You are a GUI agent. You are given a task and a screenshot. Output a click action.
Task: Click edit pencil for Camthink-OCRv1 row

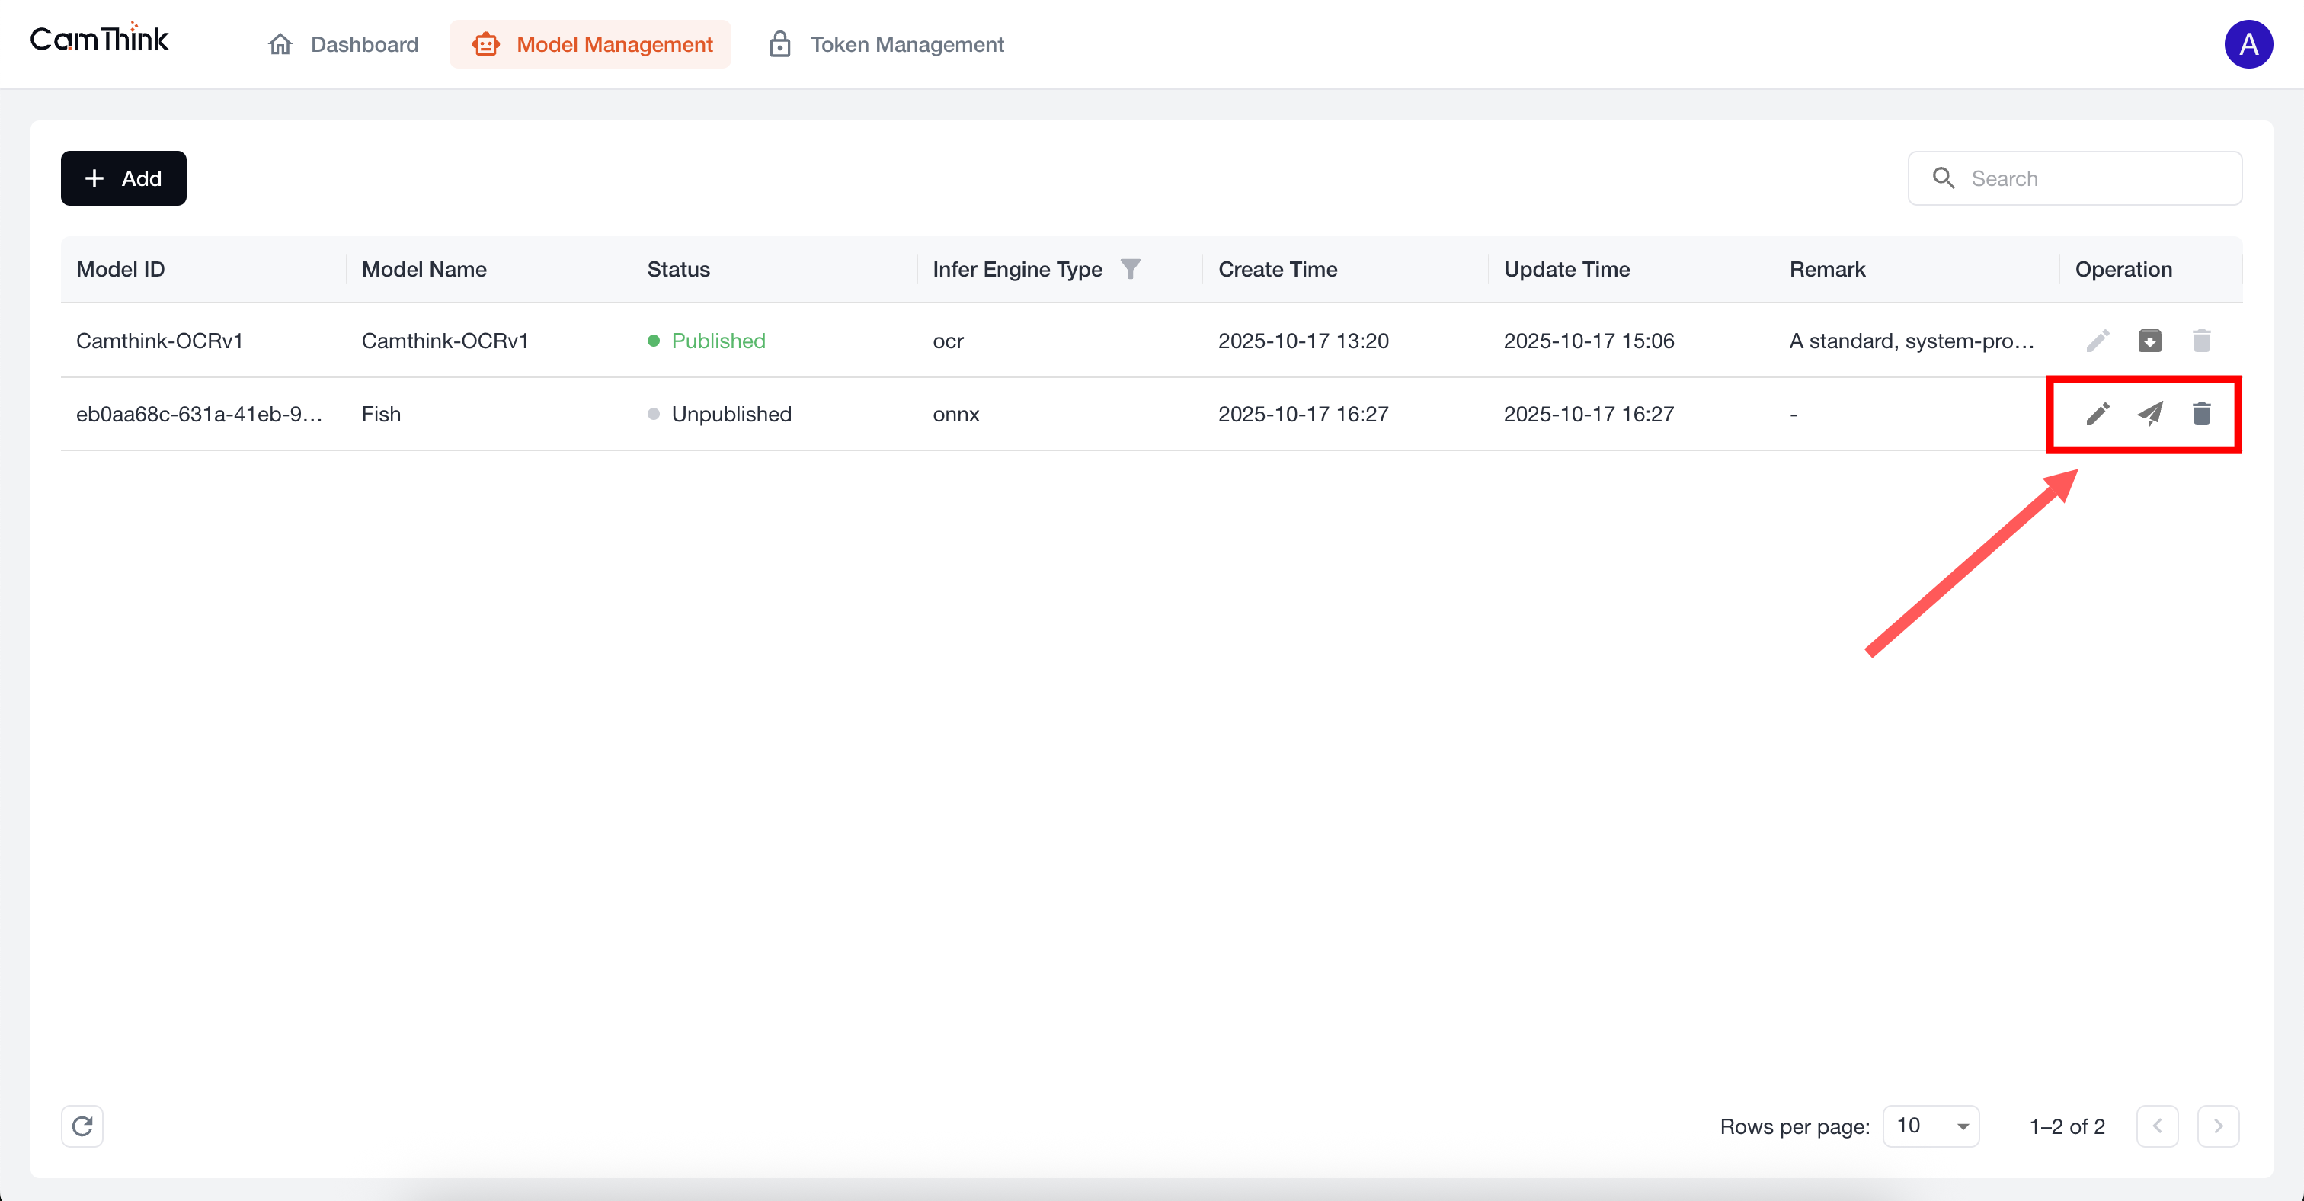coord(2098,341)
